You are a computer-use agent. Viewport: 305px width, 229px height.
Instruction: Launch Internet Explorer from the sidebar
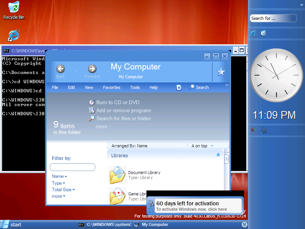point(253,33)
